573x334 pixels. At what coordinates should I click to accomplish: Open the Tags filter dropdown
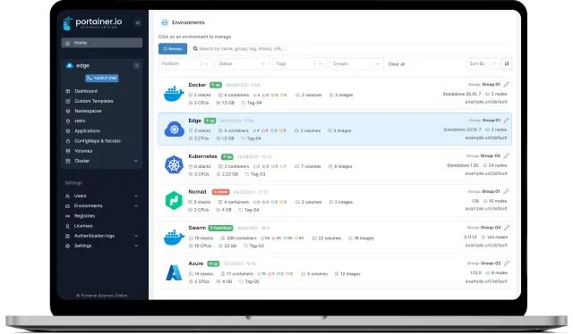pyautogui.click(x=299, y=63)
